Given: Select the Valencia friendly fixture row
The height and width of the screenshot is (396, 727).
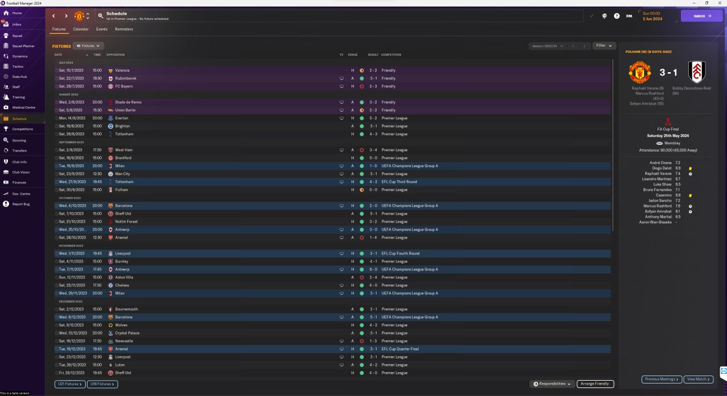Looking at the screenshot, I should pos(333,70).
